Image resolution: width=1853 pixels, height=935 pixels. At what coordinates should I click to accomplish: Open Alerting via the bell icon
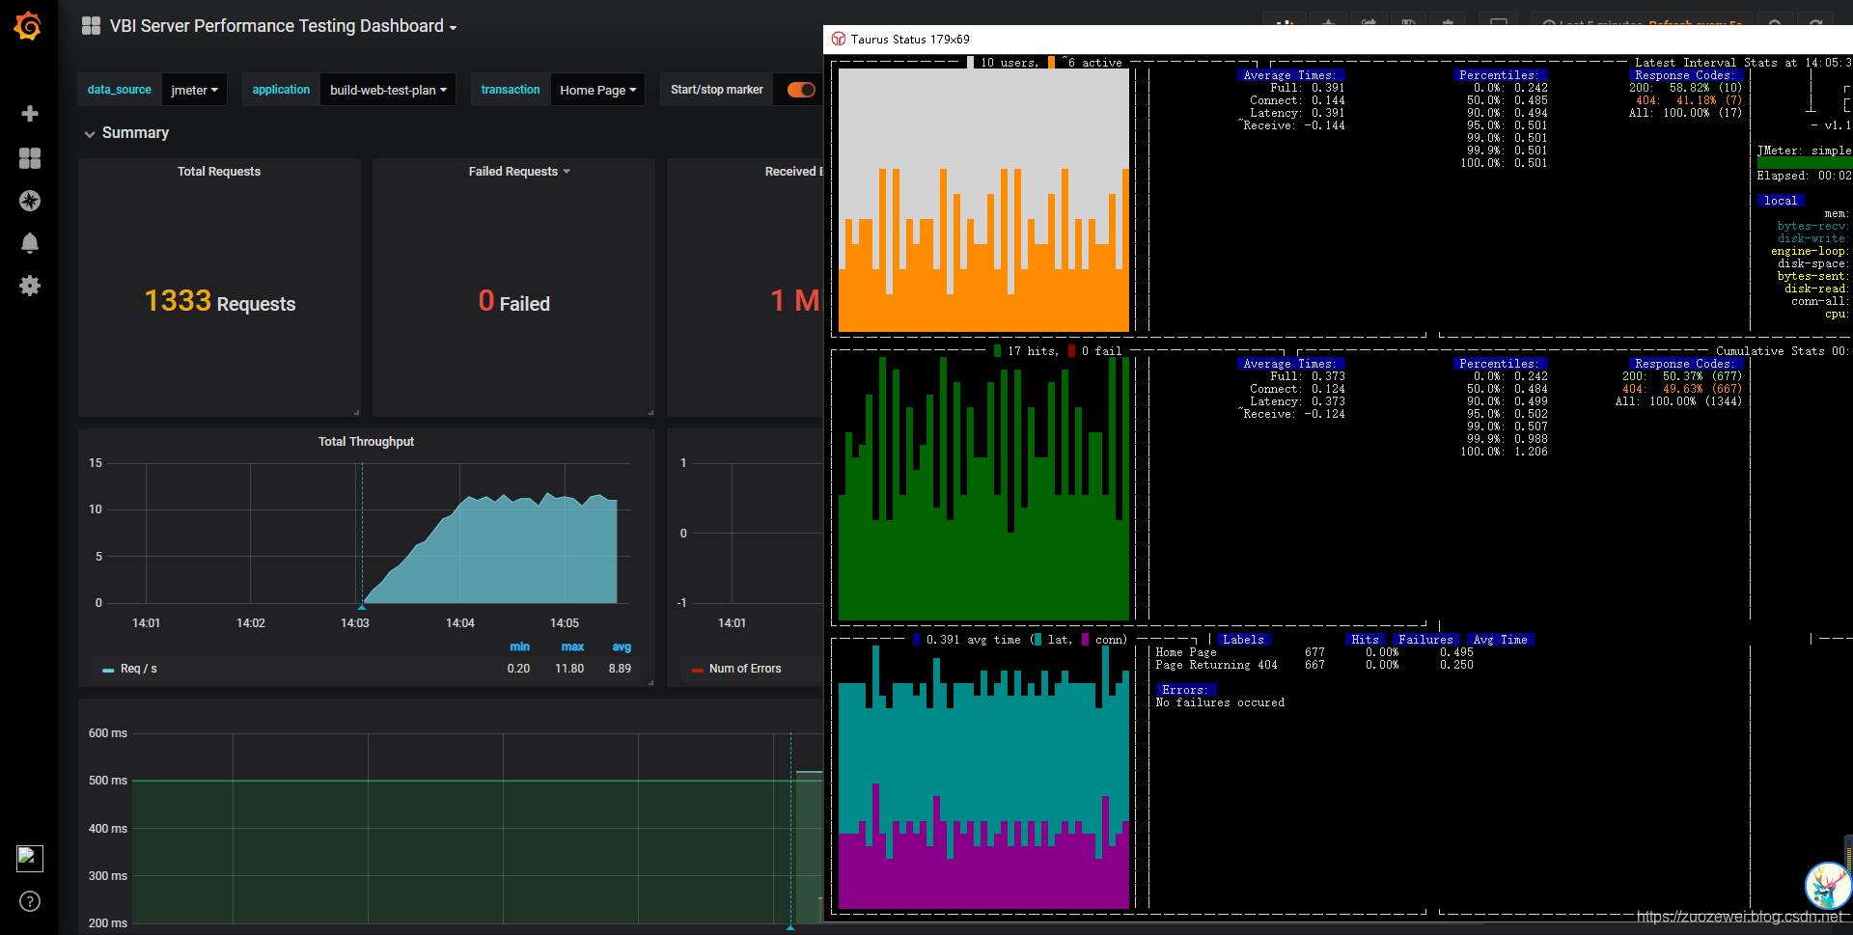30,243
